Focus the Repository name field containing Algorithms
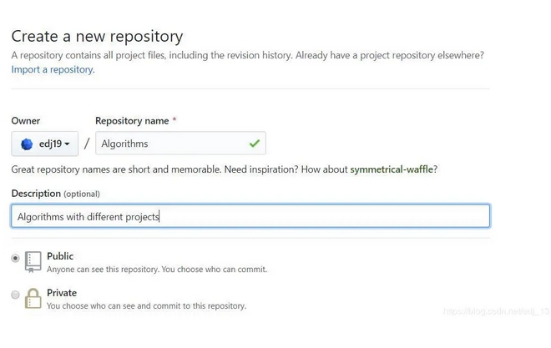 [x=180, y=144]
